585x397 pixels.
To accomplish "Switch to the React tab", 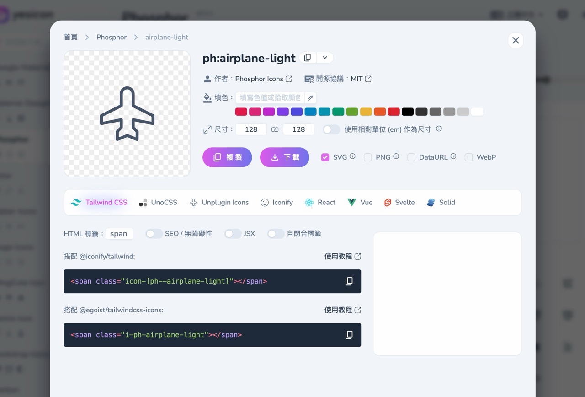I will (320, 203).
